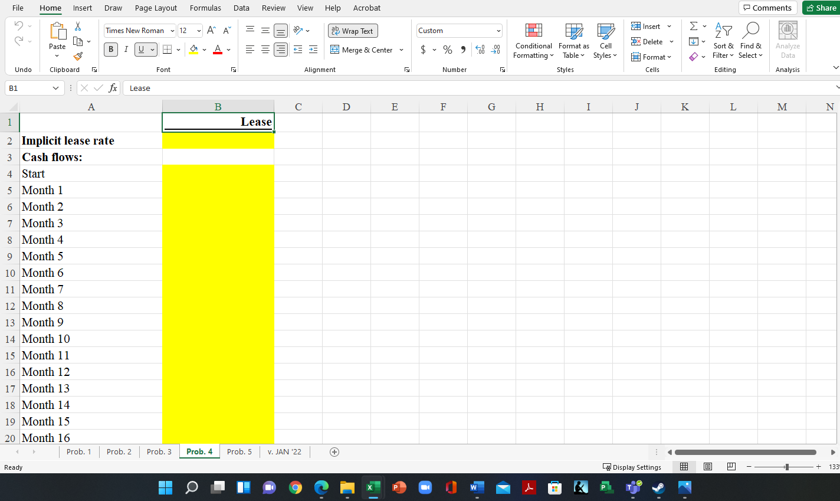Toggle Underline formatting

tap(141, 50)
